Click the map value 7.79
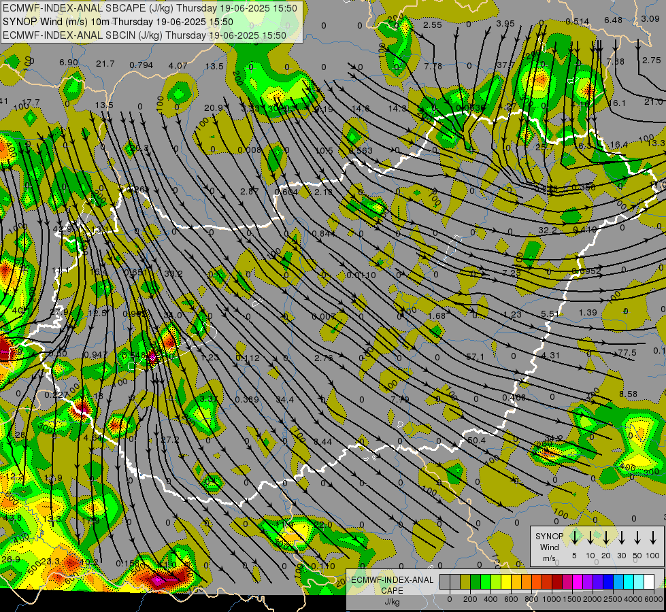666x612 pixels. 400,399
